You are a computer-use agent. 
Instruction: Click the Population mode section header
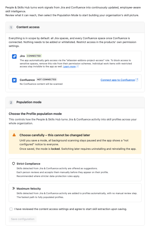[x=75, y=103]
